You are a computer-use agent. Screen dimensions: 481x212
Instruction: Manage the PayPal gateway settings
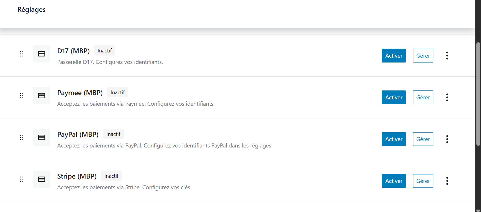[x=423, y=139]
